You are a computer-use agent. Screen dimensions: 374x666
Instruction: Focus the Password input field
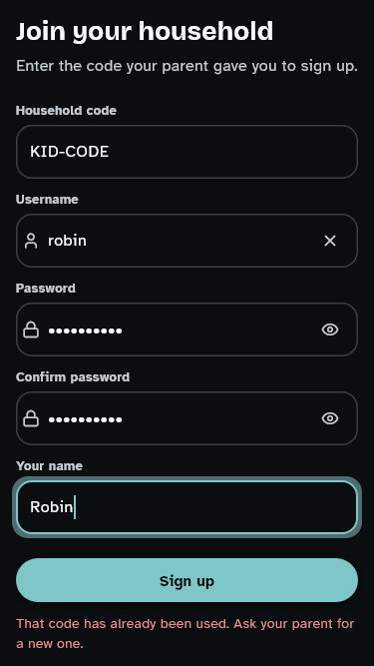[x=187, y=330]
